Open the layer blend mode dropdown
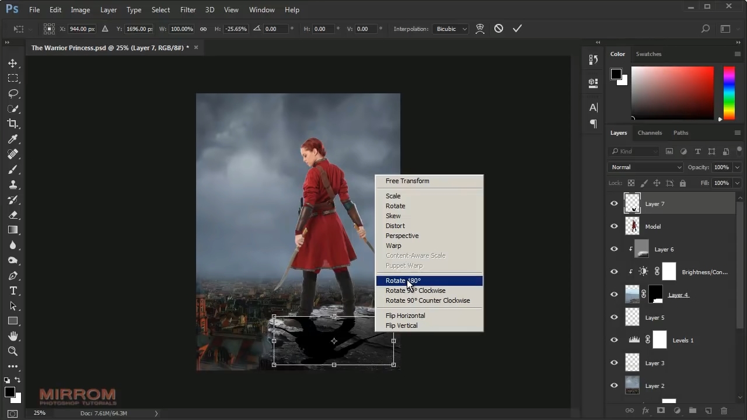The width and height of the screenshot is (747, 420). [x=645, y=167]
